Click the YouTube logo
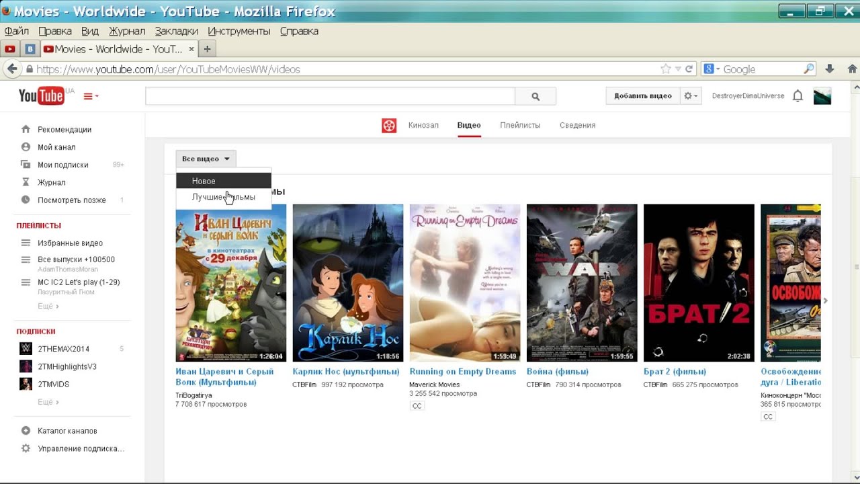This screenshot has height=484, width=860. (x=41, y=96)
